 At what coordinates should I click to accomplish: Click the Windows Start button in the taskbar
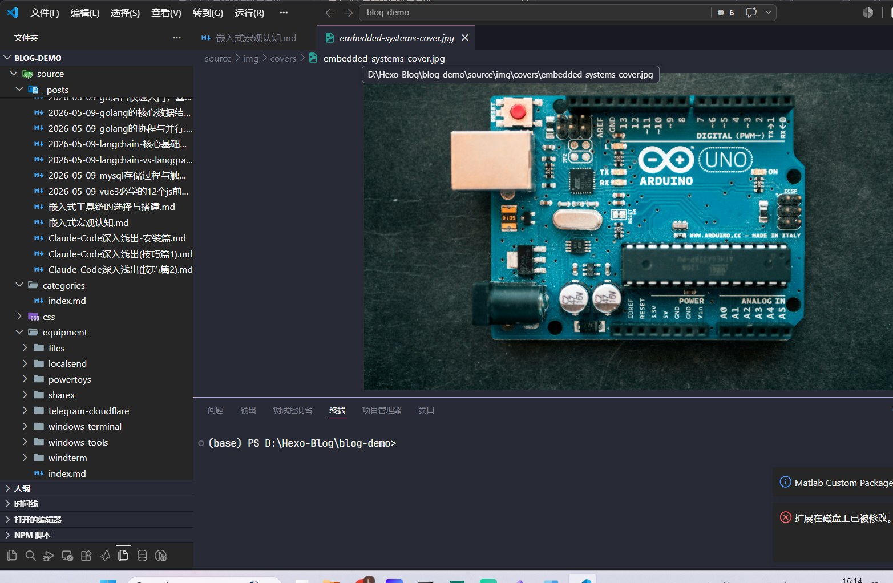click(108, 580)
